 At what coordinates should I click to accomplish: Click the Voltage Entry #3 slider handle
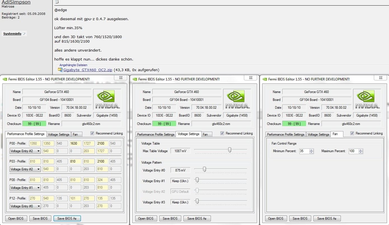point(197,201)
